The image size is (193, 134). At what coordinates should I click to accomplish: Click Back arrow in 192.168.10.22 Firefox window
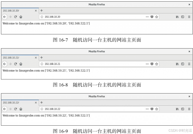tap(5, 109)
